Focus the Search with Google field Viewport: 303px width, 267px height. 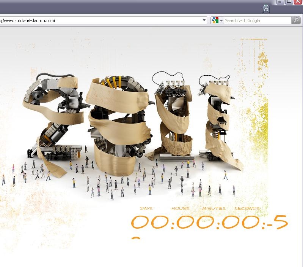257,20
